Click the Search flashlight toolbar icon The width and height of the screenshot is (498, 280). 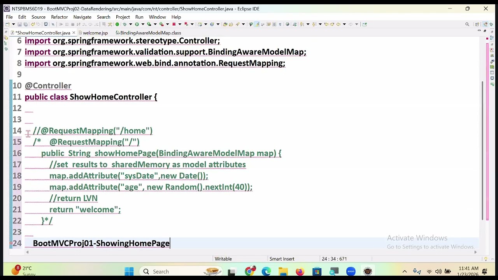pos(237,24)
